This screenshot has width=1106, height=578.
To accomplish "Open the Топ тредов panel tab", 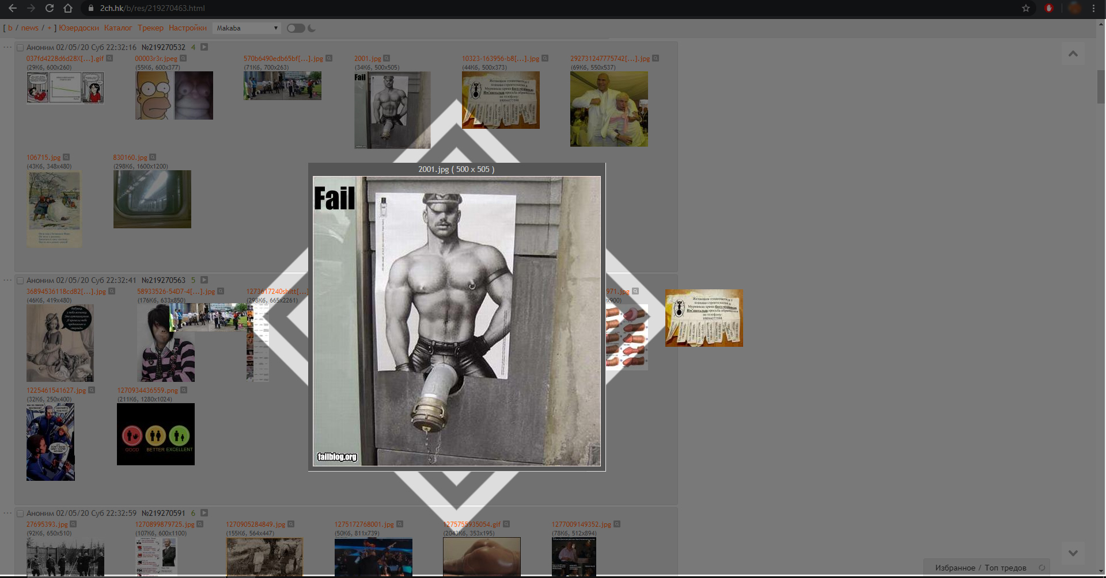I will click(x=1005, y=568).
